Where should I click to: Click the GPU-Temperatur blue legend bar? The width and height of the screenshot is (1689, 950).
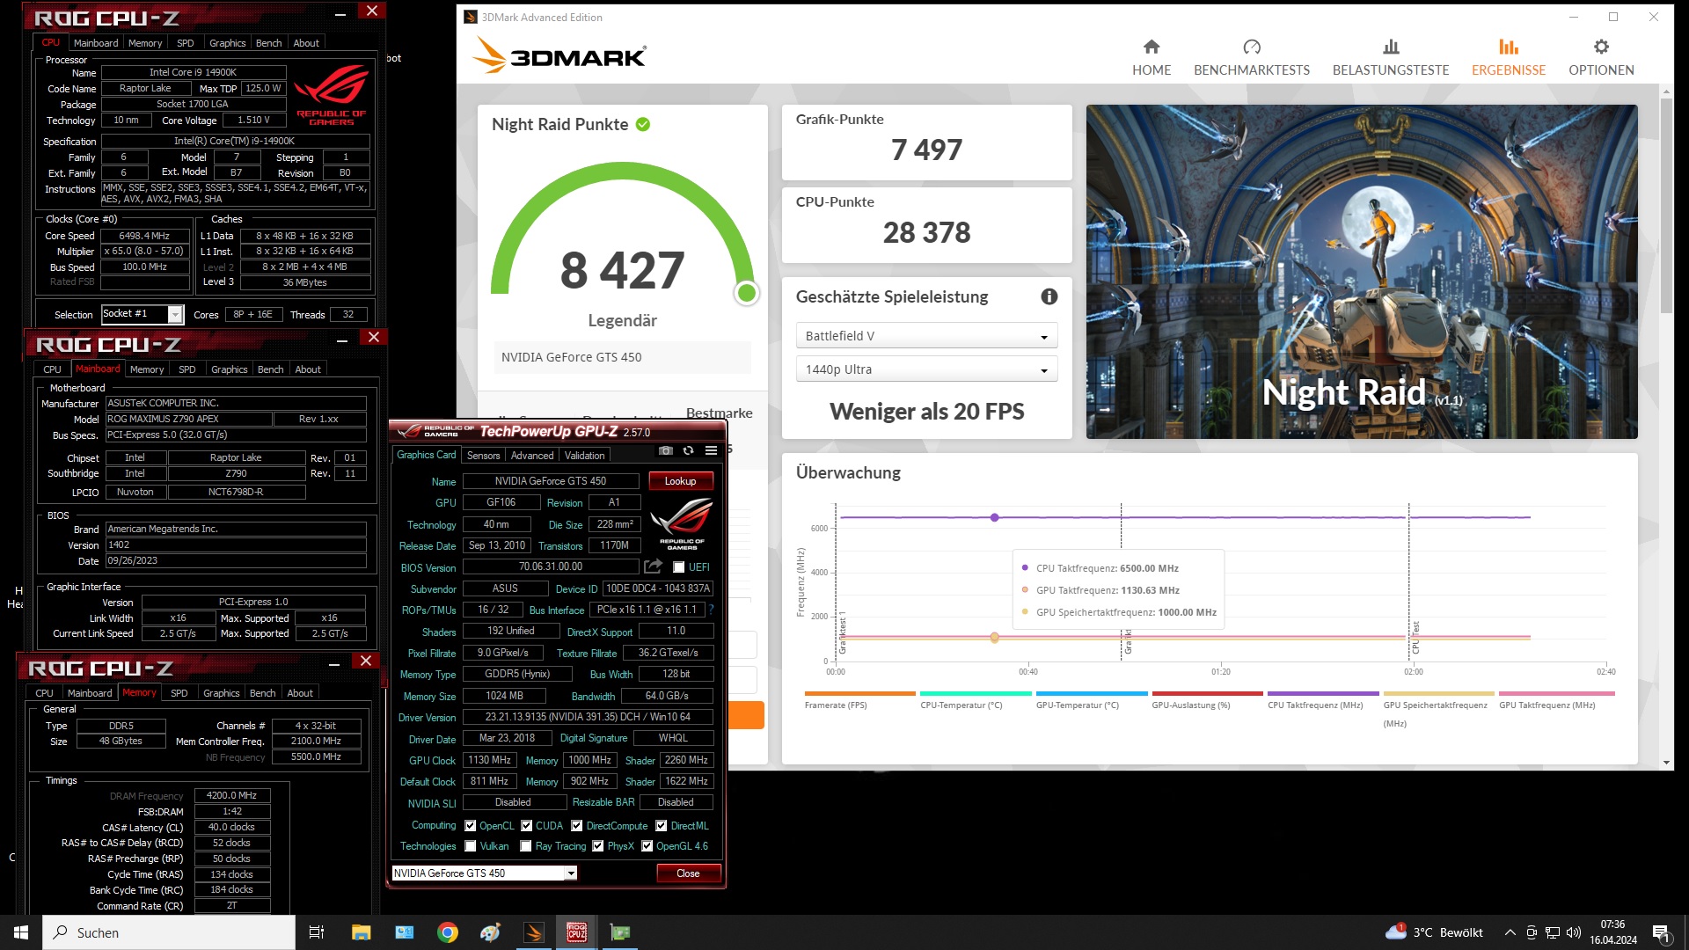point(1092,694)
